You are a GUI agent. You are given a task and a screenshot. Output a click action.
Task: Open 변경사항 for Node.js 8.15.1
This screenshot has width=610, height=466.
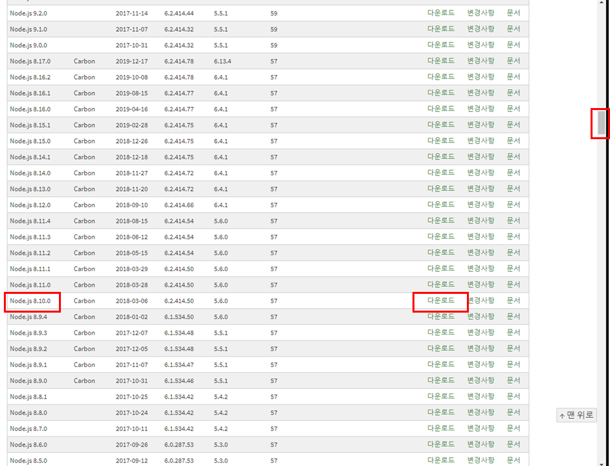point(481,124)
